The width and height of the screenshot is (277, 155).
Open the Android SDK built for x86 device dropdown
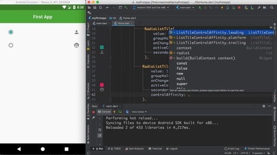point(151,8)
